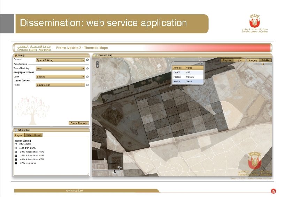Click the Query panel header icon

tap(16, 56)
